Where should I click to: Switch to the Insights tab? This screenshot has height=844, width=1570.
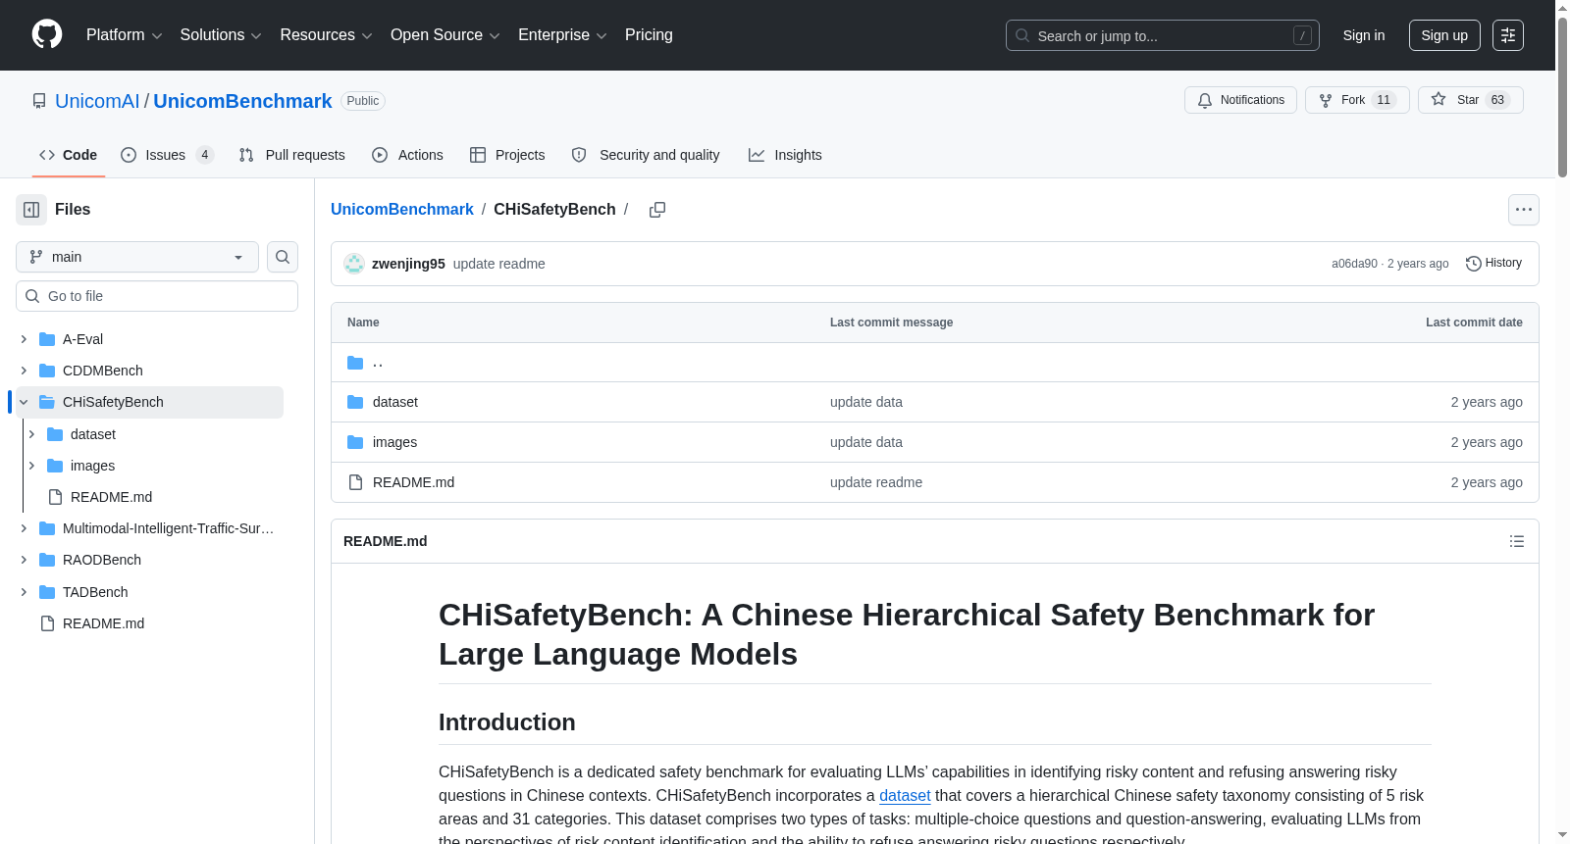(785, 155)
